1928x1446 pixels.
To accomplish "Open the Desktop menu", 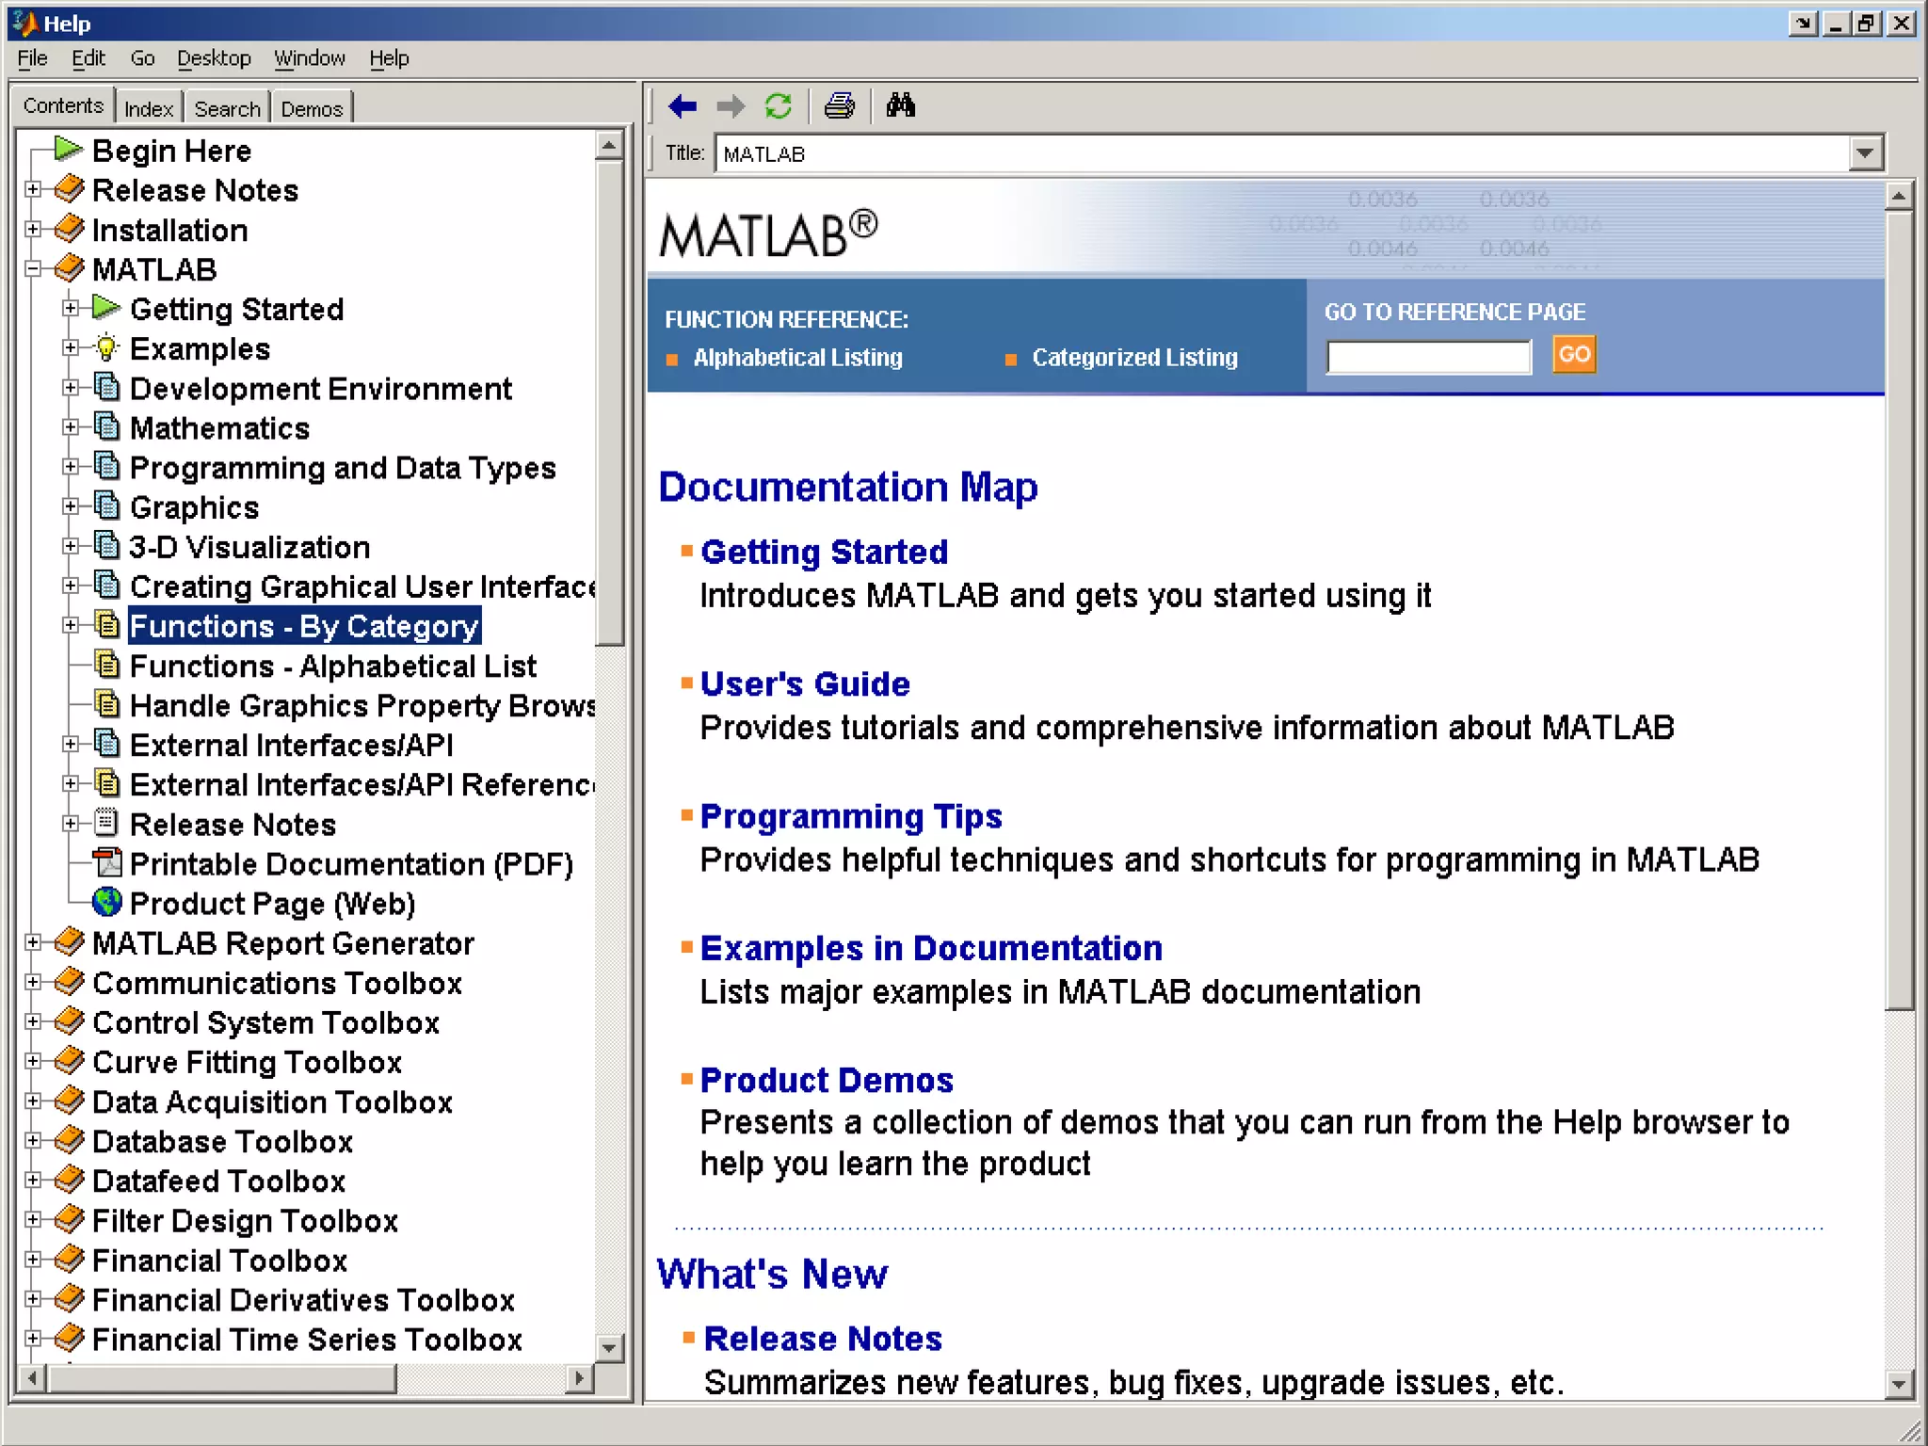I will [214, 58].
